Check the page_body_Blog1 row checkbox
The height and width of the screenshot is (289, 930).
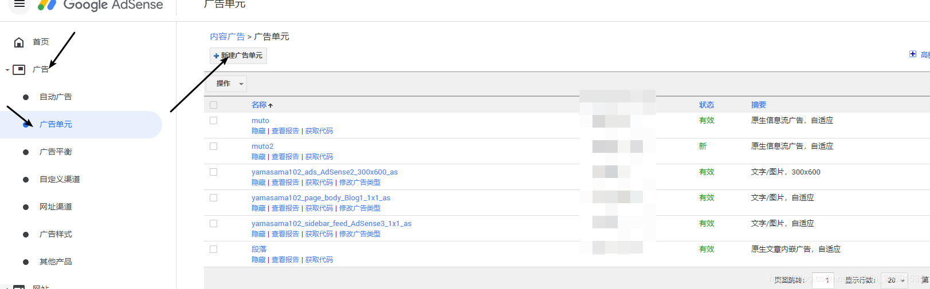pyautogui.click(x=214, y=197)
